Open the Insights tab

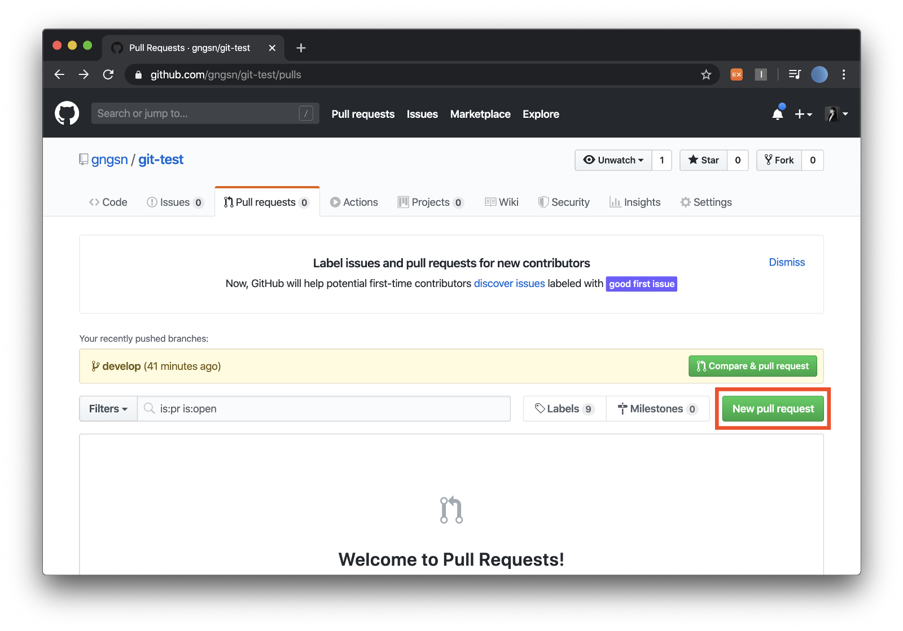tap(635, 202)
